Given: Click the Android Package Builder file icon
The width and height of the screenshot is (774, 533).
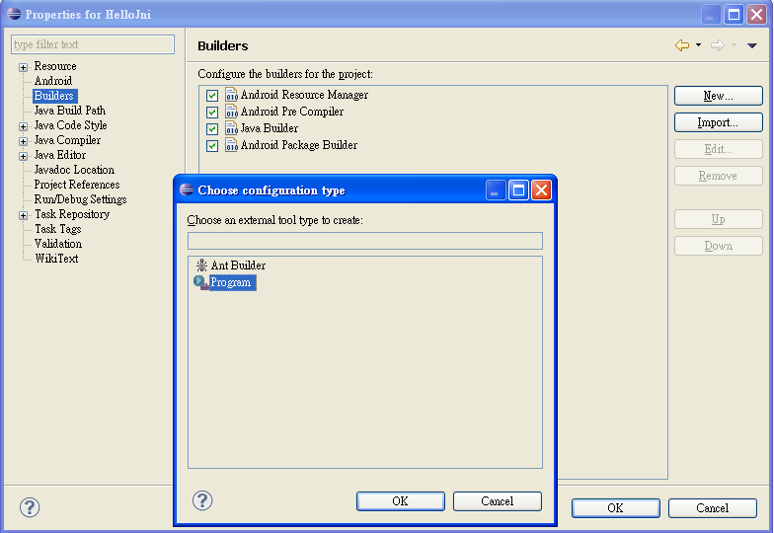Looking at the screenshot, I should tap(231, 144).
